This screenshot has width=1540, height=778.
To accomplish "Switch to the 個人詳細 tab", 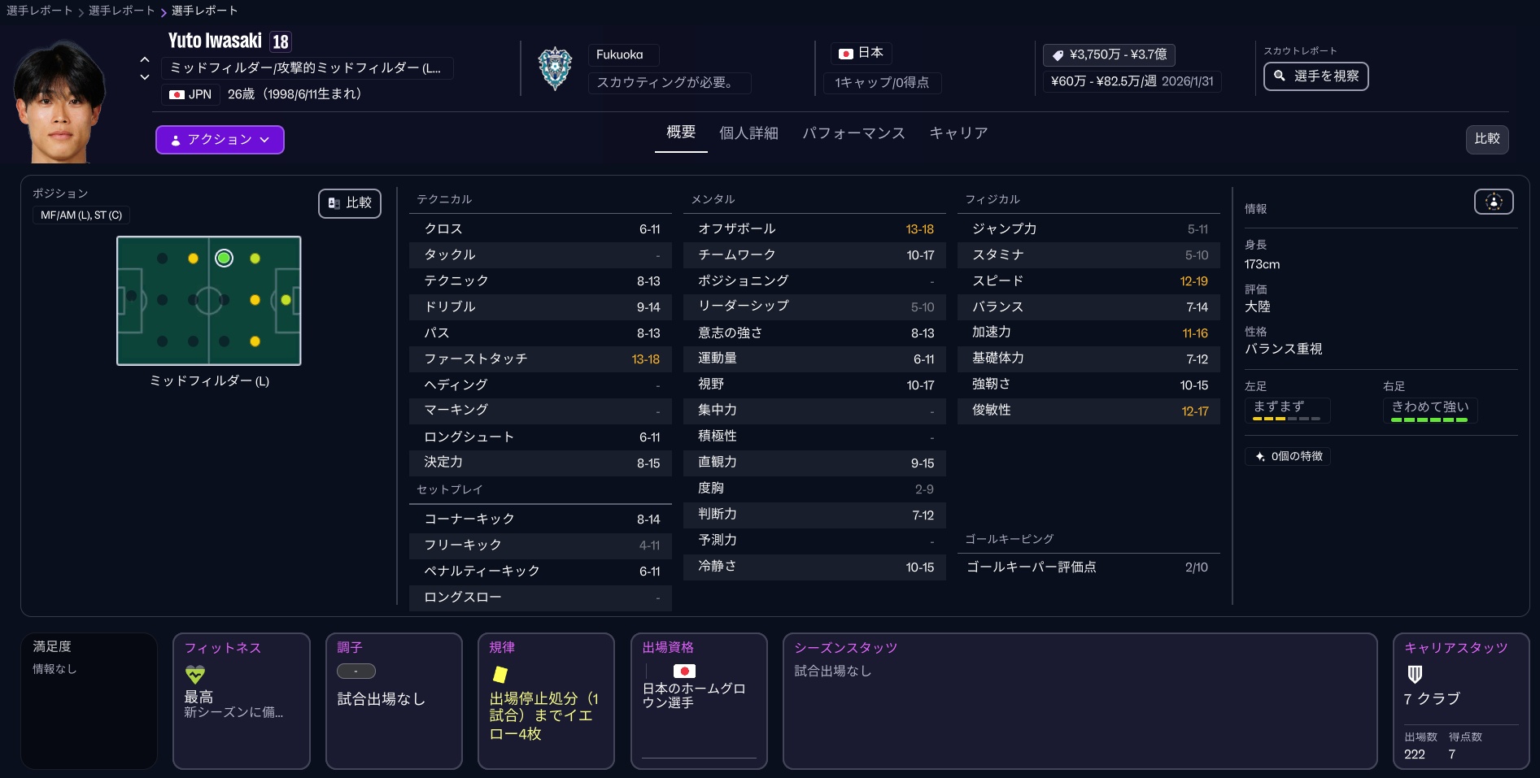I will point(748,133).
